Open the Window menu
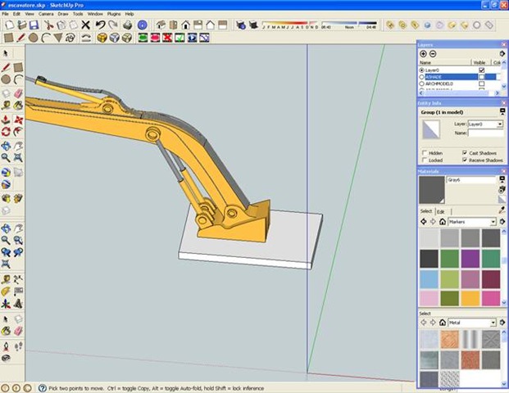 coord(95,14)
